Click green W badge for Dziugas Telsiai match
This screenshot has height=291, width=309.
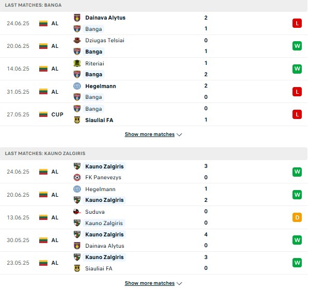(297, 46)
